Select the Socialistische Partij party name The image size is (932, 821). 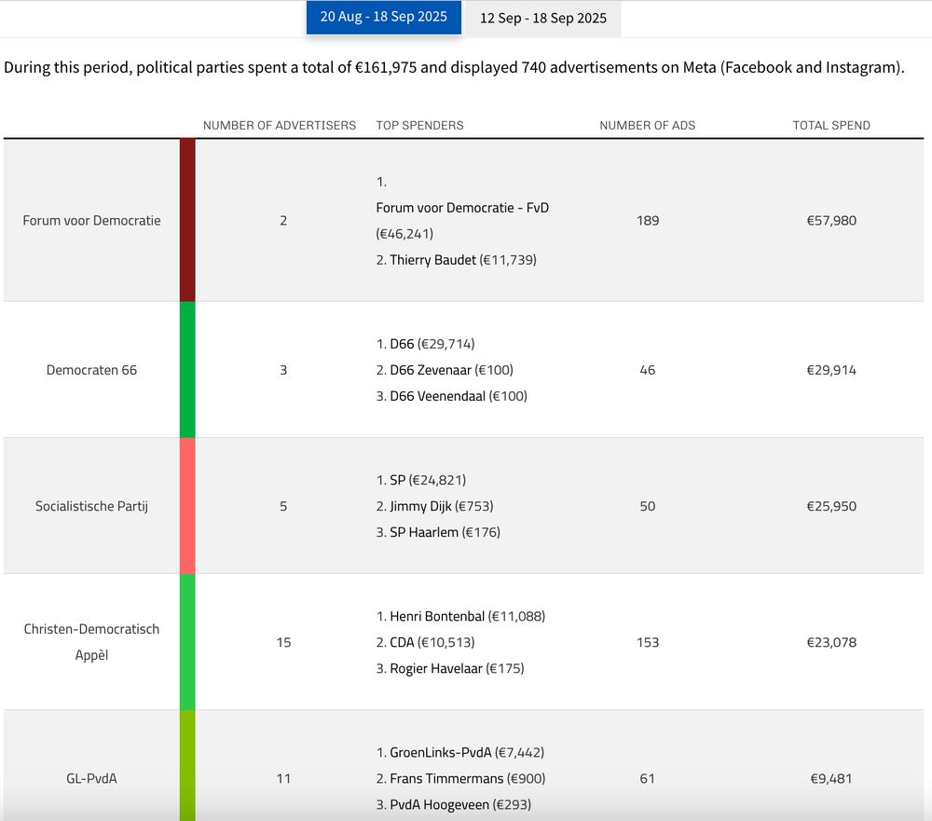(91, 506)
